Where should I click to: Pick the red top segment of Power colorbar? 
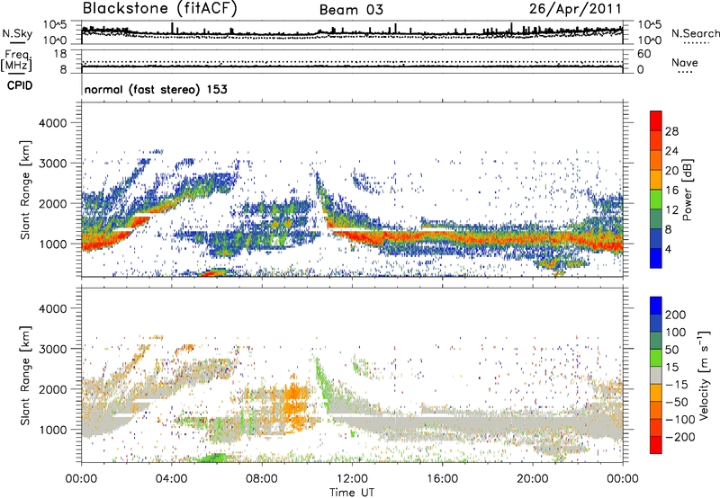coord(656,120)
